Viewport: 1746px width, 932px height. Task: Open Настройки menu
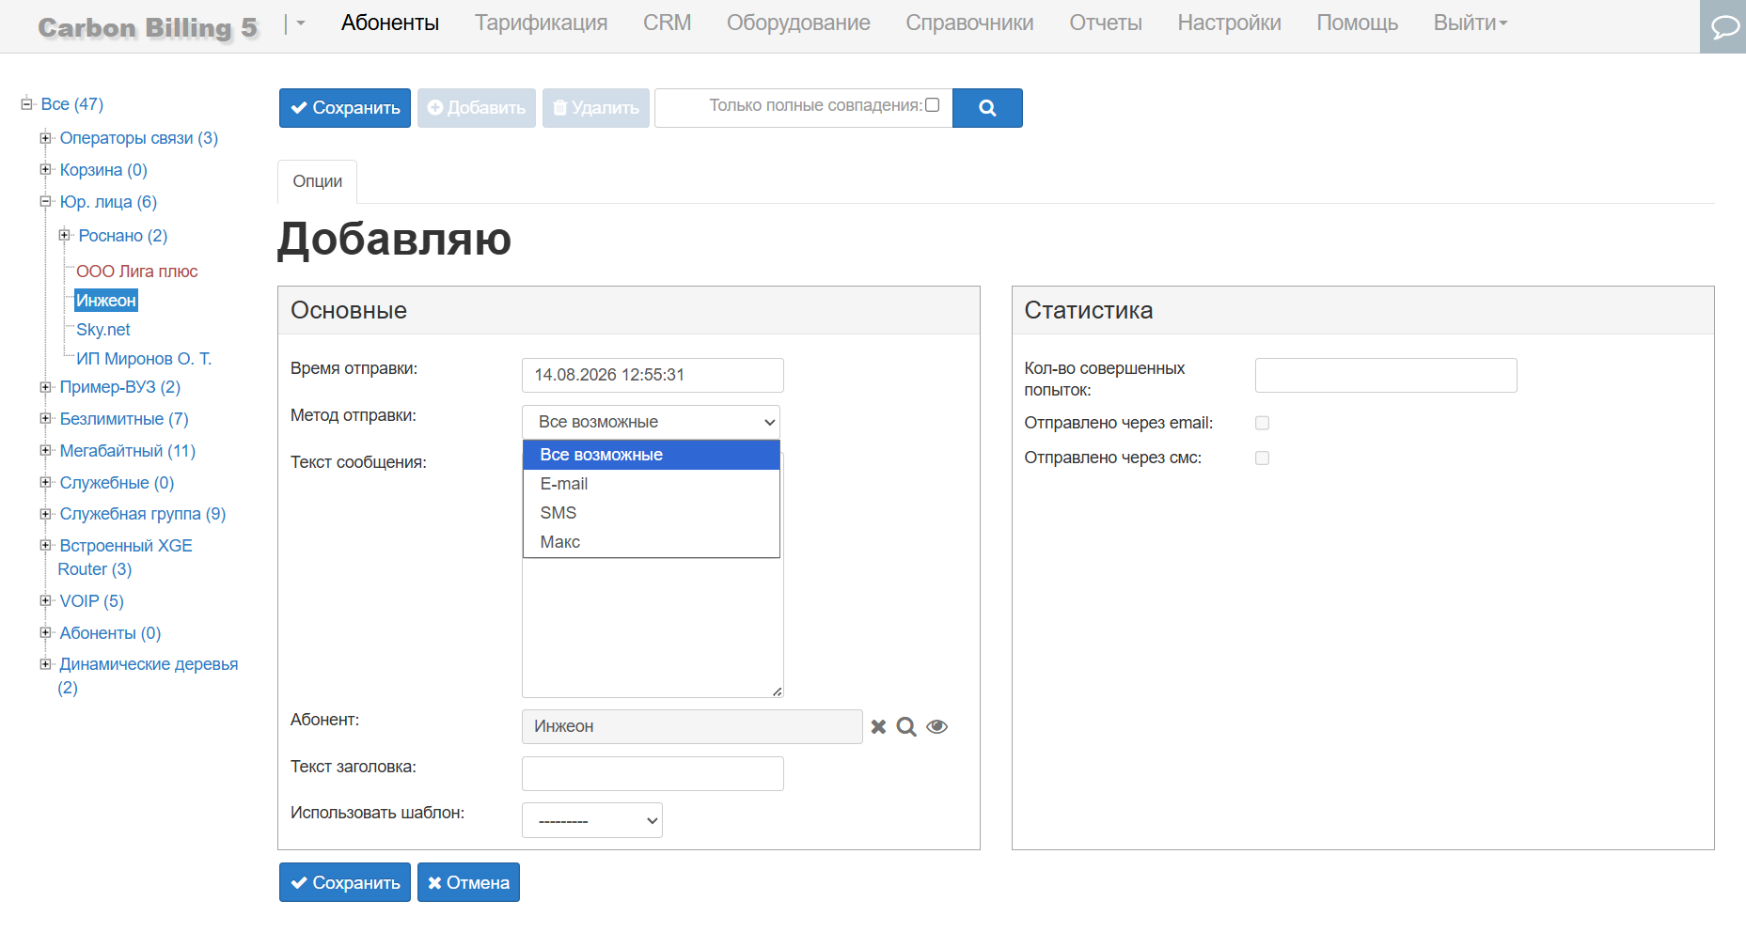(x=1229, y=23)
